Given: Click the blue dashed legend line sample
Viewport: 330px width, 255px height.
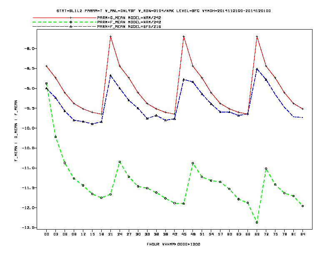Looking at the screenshot, I should tap(65, 27).
